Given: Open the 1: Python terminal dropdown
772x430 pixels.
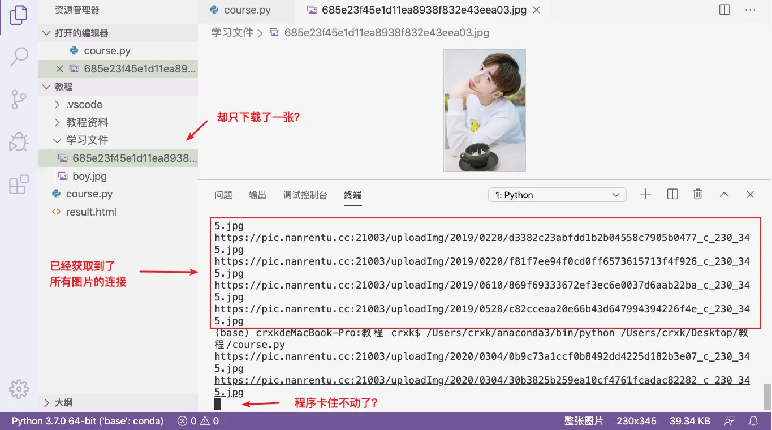Looking at the screenshot, I should click(x=557, y=195).
